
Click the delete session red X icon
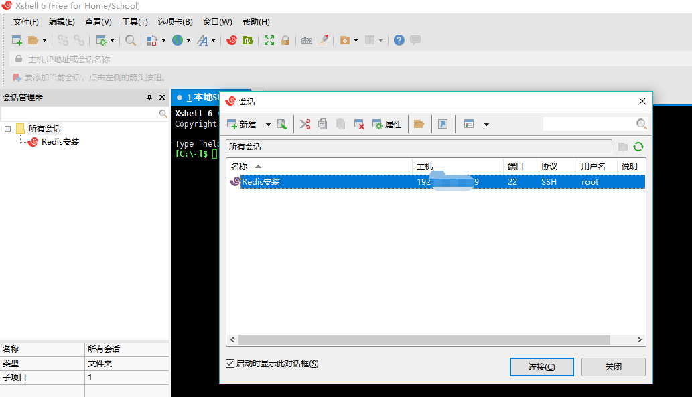click(359, 124)
